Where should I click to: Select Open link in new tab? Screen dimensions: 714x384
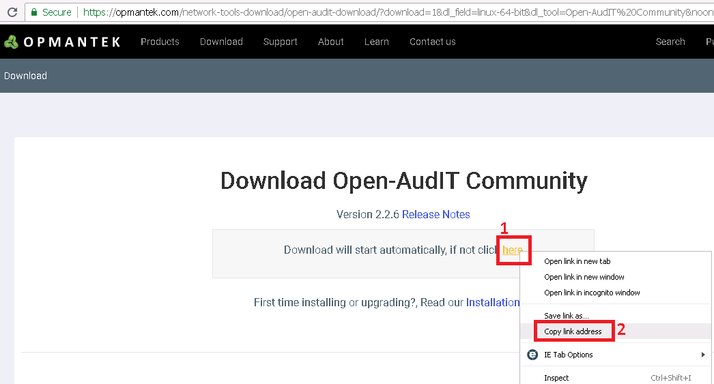click(x=577, y=261)
